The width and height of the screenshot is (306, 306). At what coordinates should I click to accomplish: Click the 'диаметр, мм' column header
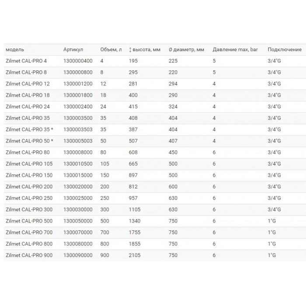pyautogui.click(x=186, y=49)
